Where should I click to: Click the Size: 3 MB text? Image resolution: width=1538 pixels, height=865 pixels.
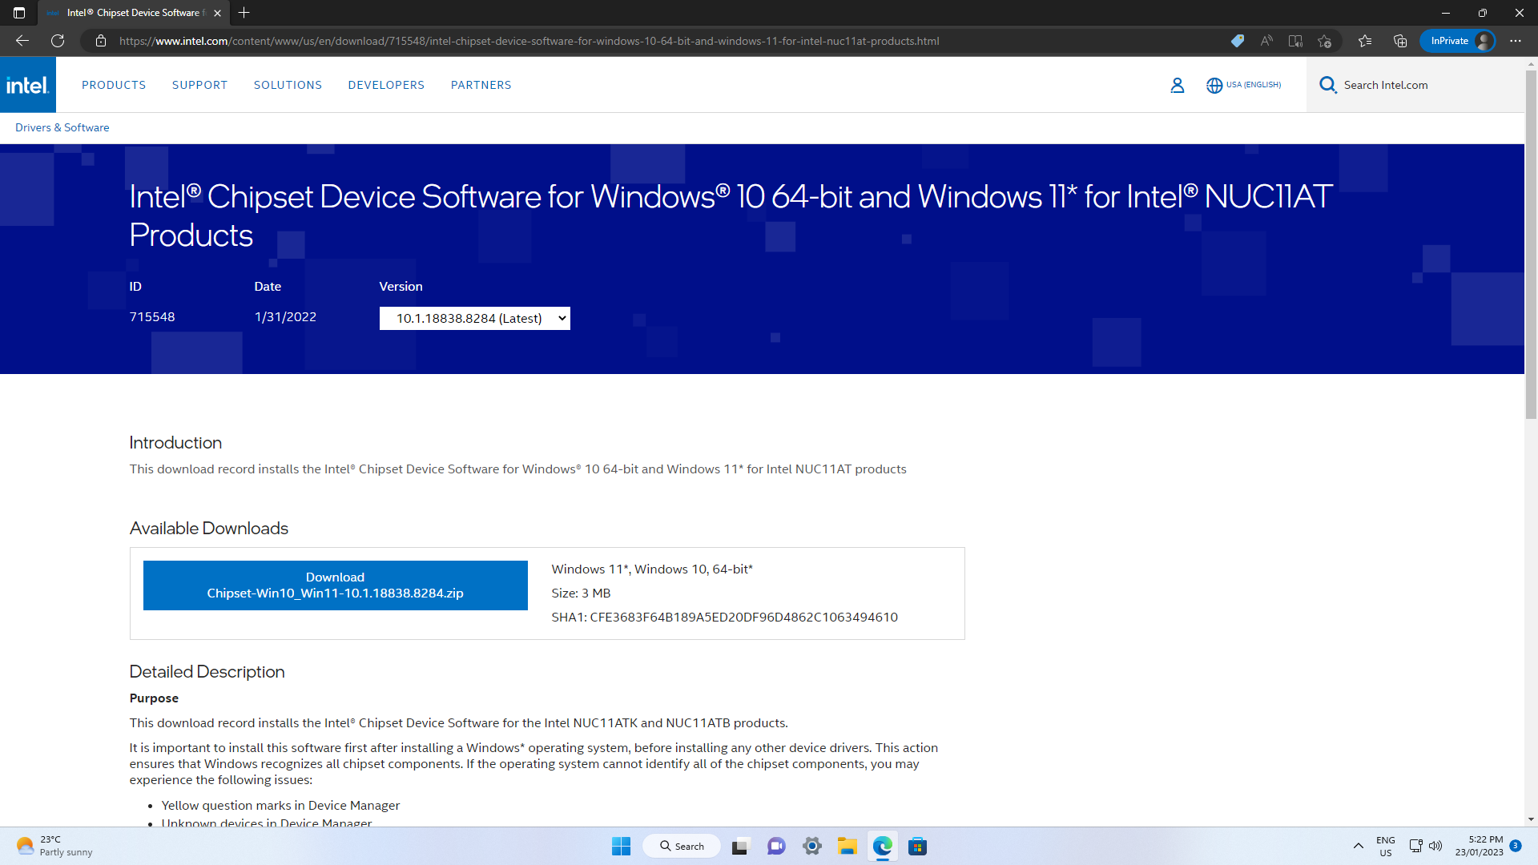tap(581, 593)
